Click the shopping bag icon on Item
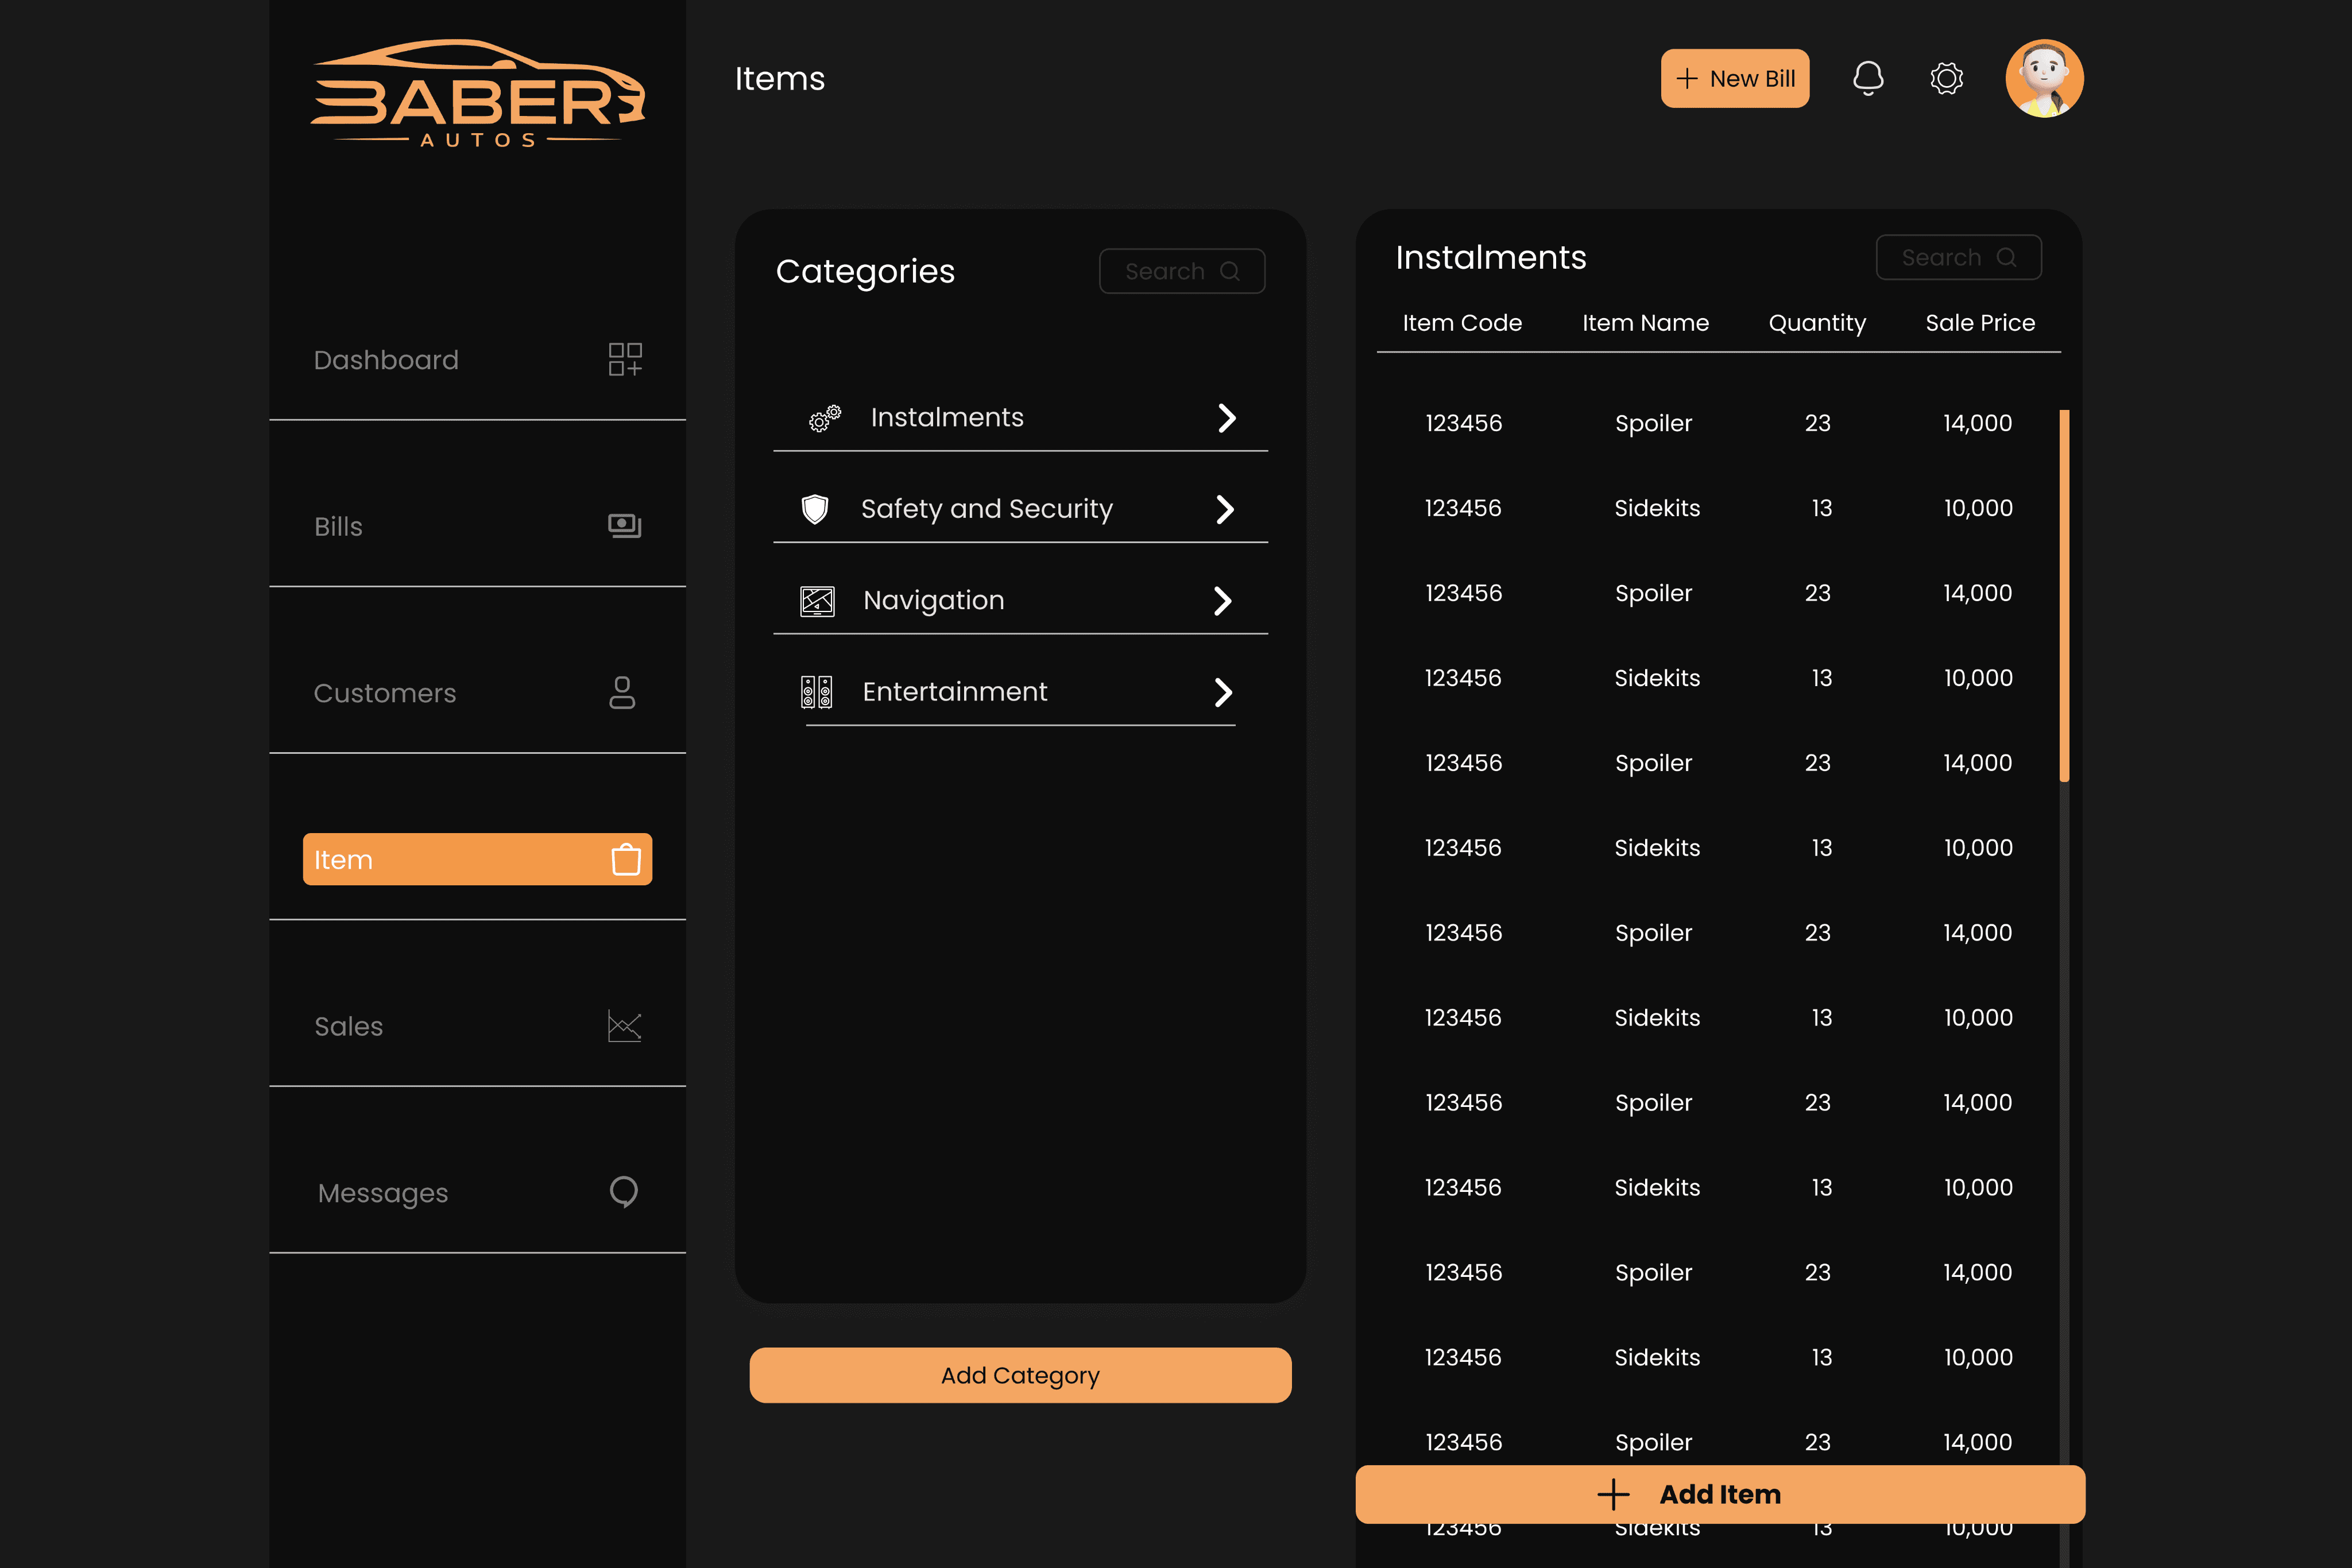 (x=626, y=859)
